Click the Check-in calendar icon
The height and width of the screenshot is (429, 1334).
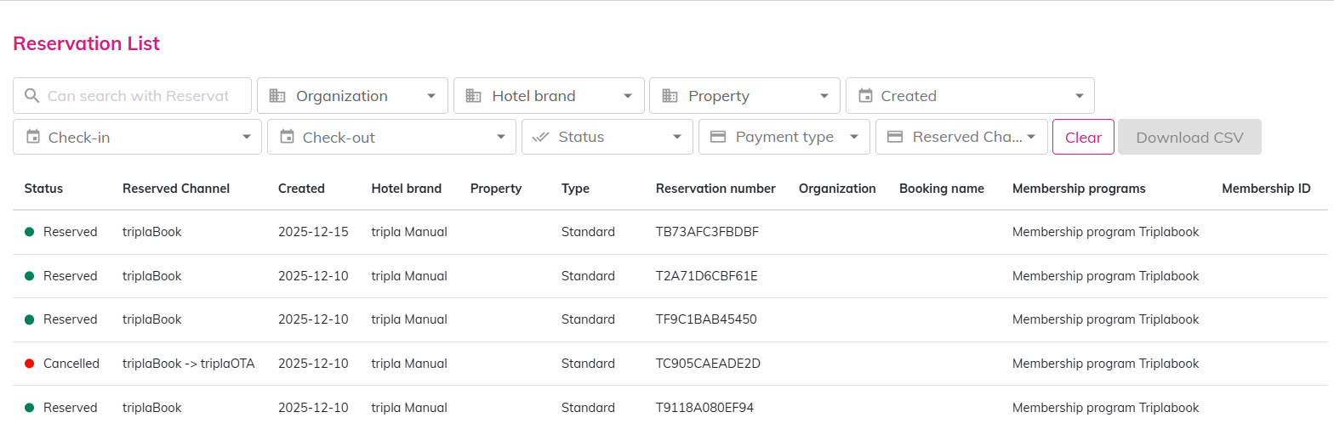coord(33,137)
